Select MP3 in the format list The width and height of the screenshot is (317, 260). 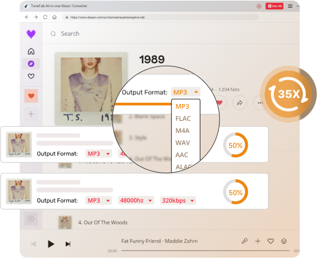(x=182, y=106)
